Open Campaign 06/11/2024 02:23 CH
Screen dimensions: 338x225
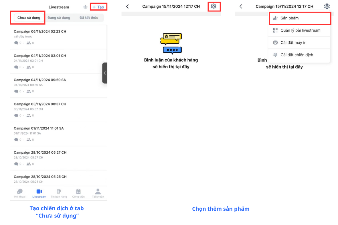point(58,37)
